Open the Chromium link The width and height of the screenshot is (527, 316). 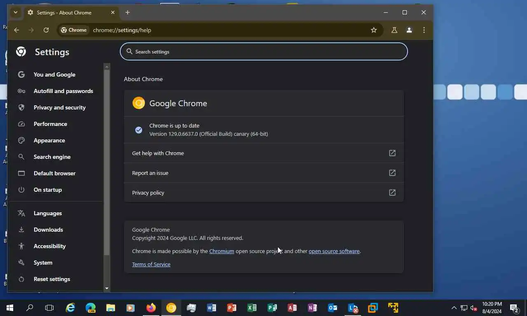[222, 251]
